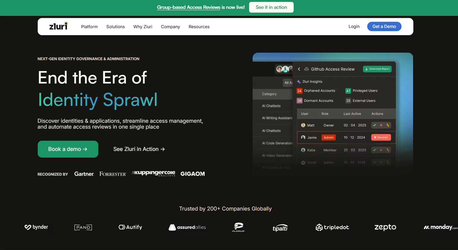Click the Group-based Access Reviews link

click(x=189, y=7)
